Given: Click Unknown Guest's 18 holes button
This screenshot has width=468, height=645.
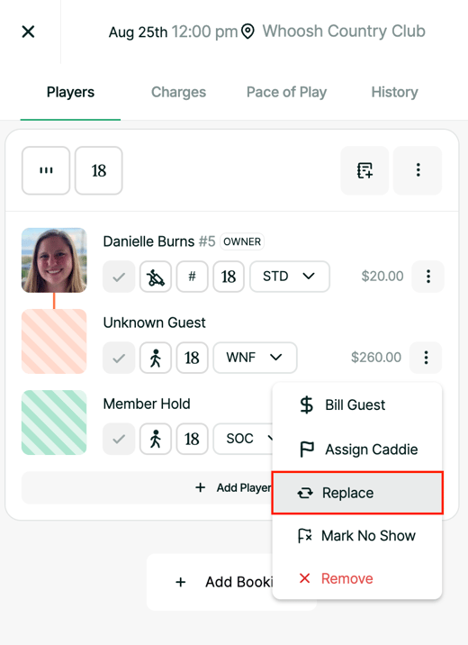Looking at the screenshot, I should [192, 358].
